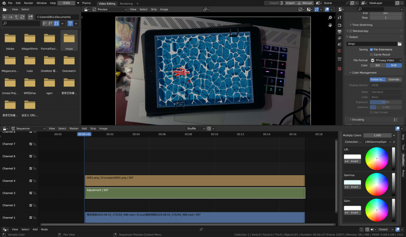This screenshot has width=406, height=237.
Task: Select BW color mode button
Action: pyautogui.click(x=377, y=65)
